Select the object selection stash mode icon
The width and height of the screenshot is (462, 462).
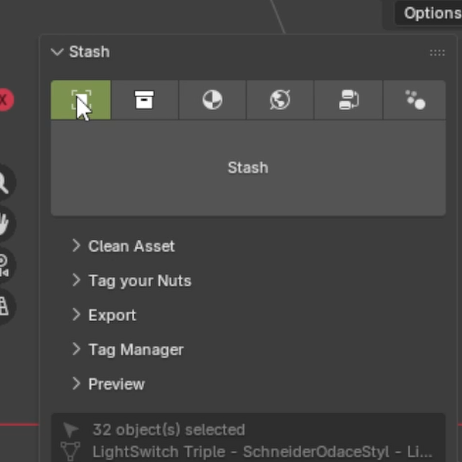coord(81,100)
